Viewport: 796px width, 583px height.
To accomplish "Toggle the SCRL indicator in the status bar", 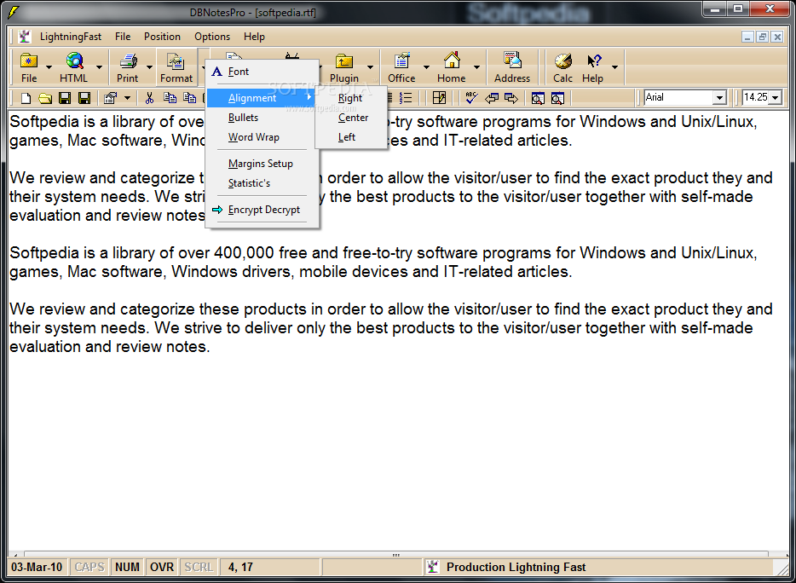I will pyautogui.click(x=199, y=567).
